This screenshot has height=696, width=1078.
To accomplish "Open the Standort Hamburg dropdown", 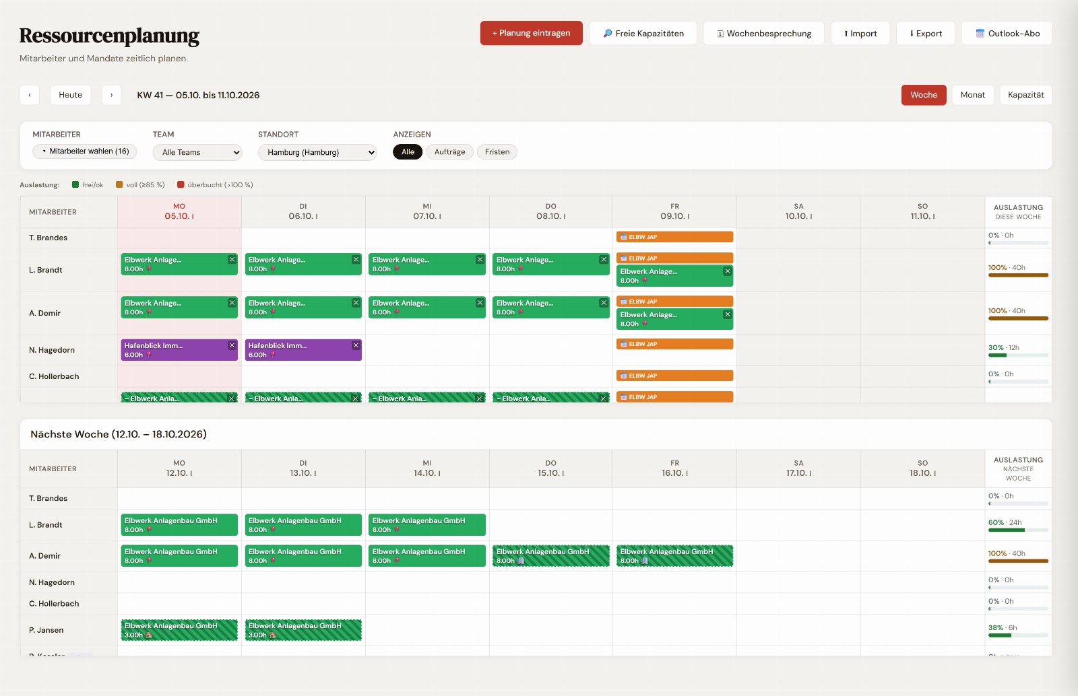I will (x=317, y=152).
